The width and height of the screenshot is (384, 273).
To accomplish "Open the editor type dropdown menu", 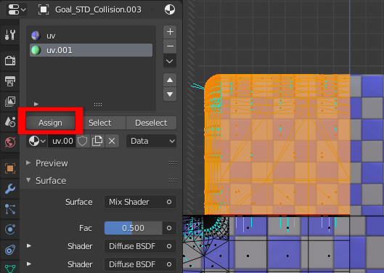I will point(16,9).
